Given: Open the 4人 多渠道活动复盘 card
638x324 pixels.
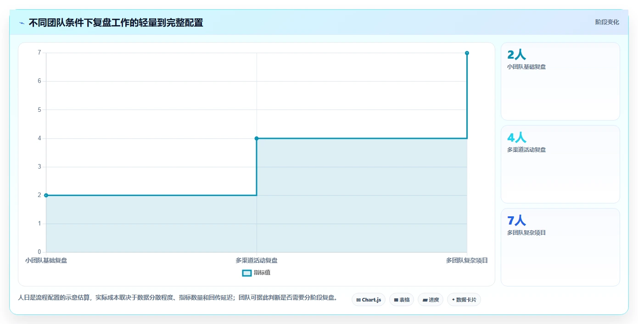Looking at the screenshot, I should point(560,164).
